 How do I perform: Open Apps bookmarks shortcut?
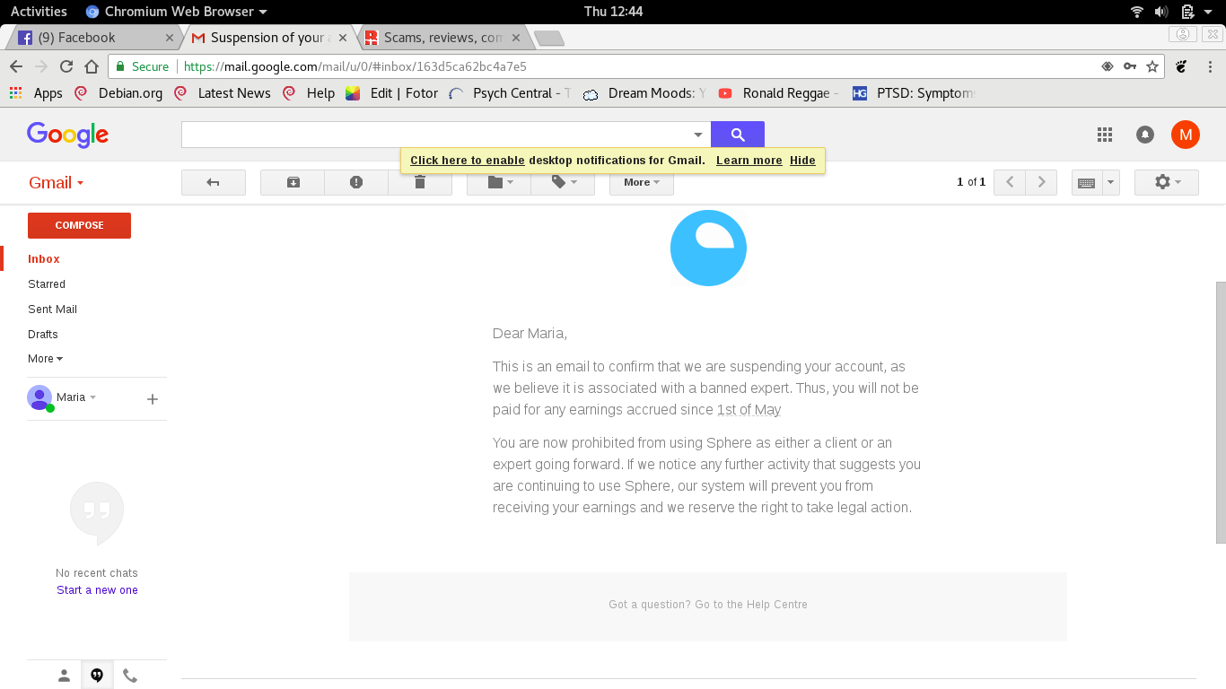coord(36,93)
